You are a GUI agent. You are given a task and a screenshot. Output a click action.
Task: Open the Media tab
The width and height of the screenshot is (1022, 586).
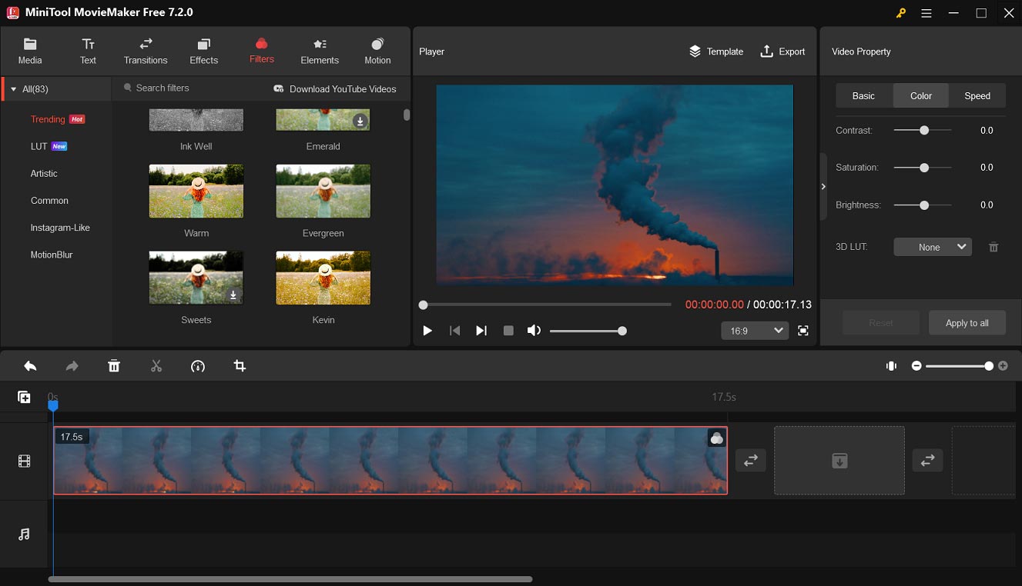tap(30, 51)
